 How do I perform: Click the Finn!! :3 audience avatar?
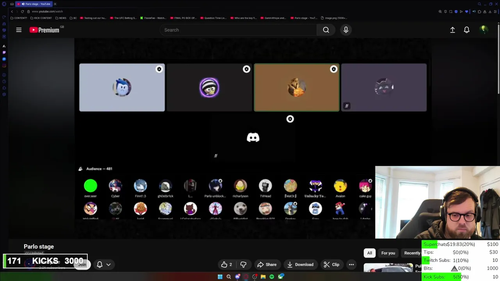140,186
